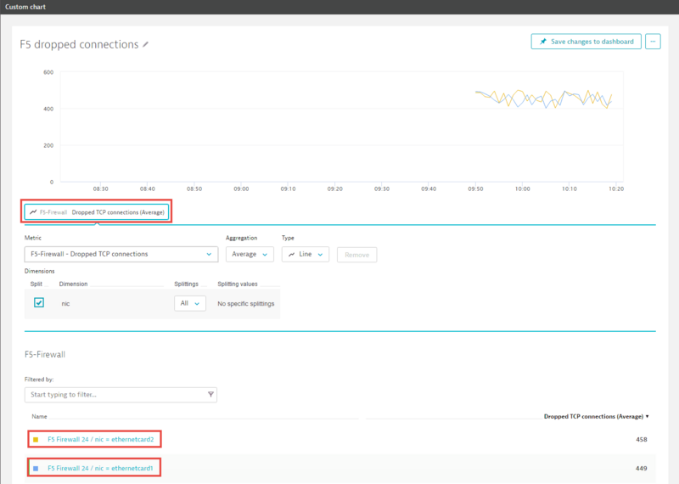Expand the All splittings dropdown

click(x=189, y=303)
